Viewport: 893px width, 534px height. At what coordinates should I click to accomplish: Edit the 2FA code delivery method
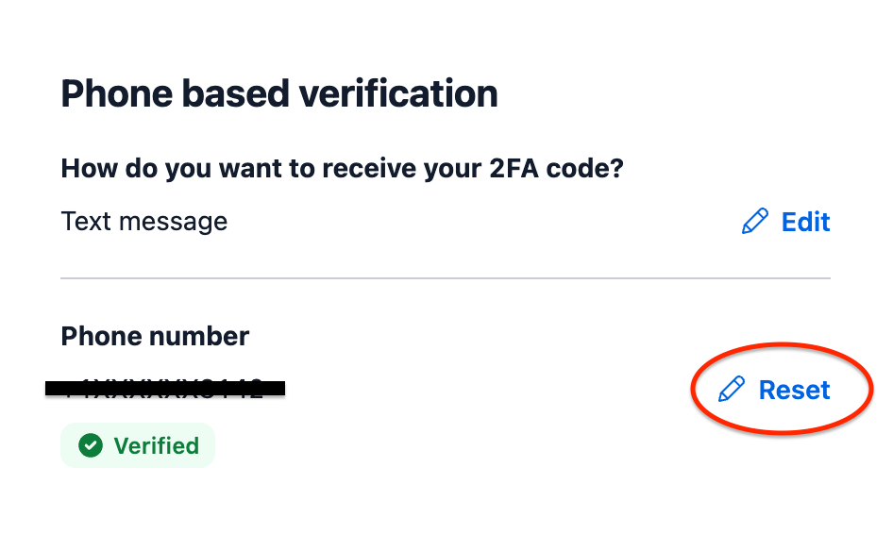pyautogui.click(x=786, y=221)
